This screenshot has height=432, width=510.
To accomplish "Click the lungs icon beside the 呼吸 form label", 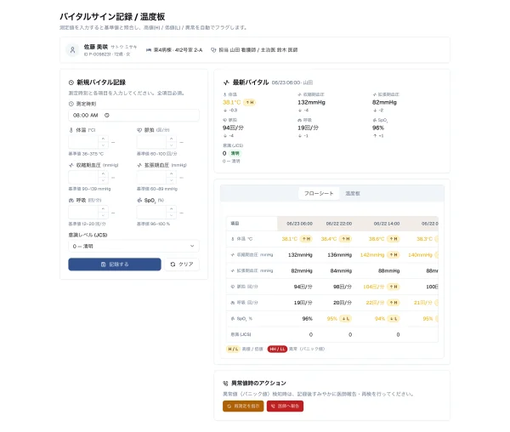I will 71,201.
